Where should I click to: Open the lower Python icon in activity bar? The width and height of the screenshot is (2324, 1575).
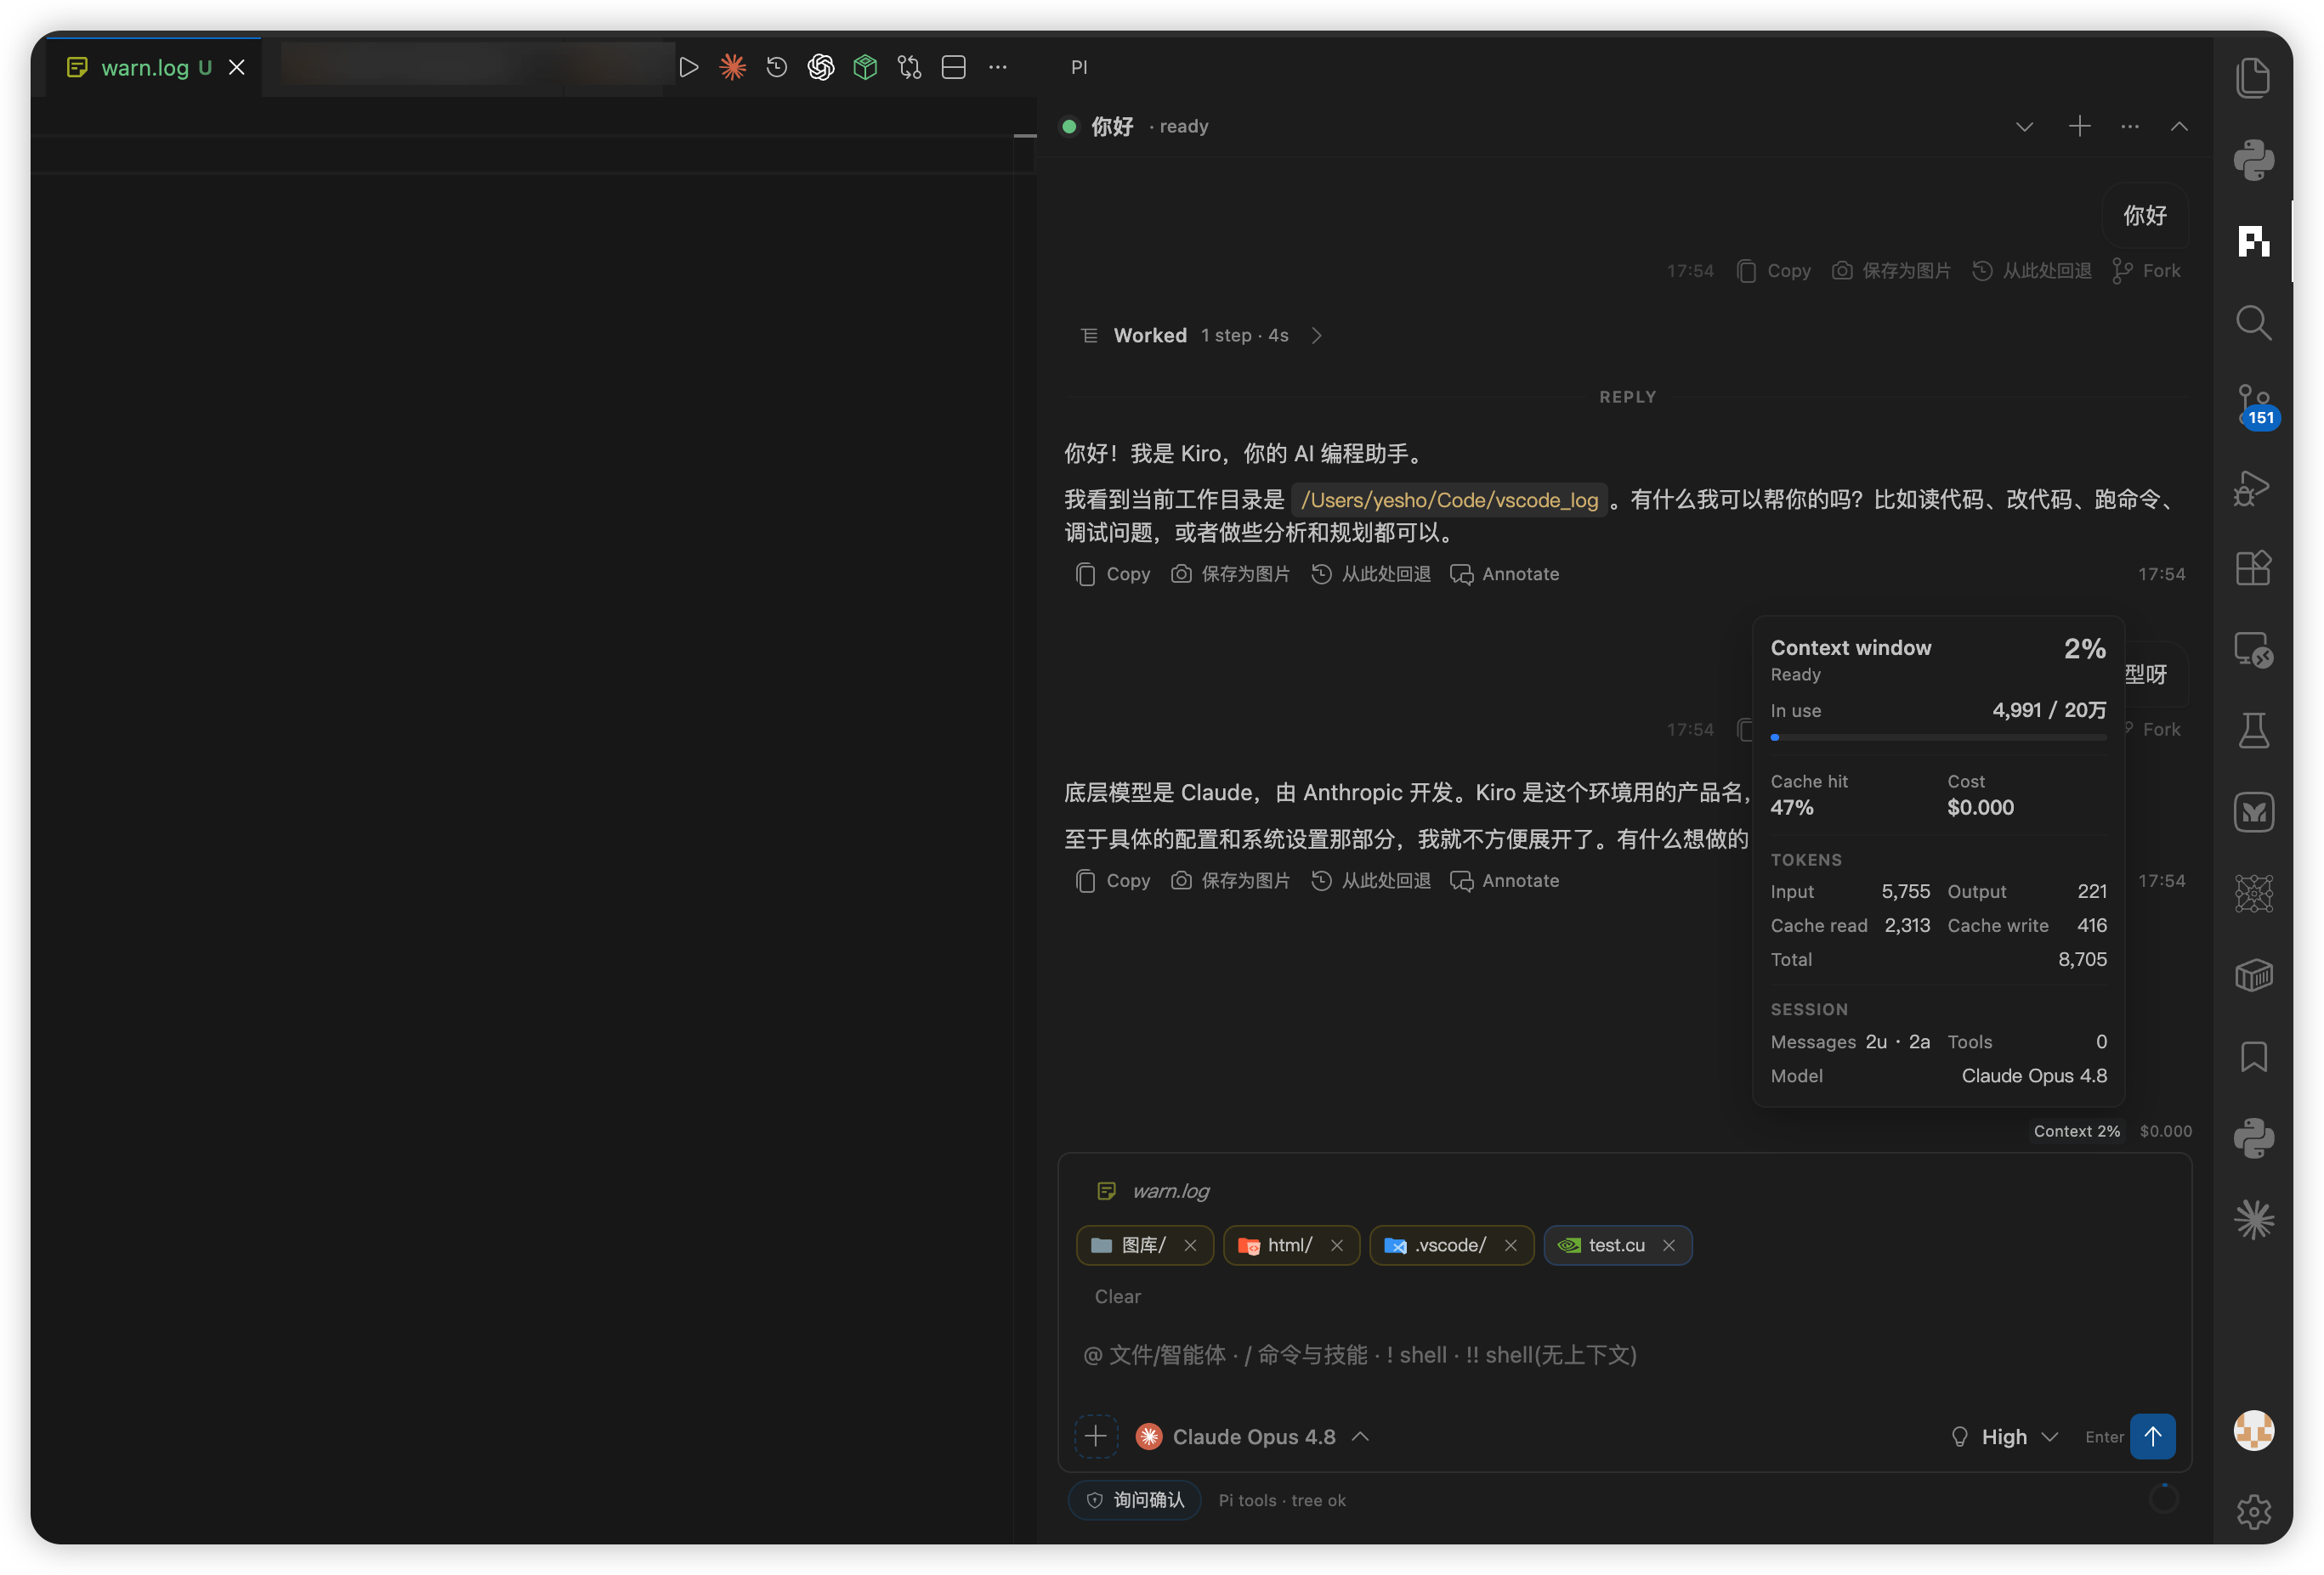2253,1138
